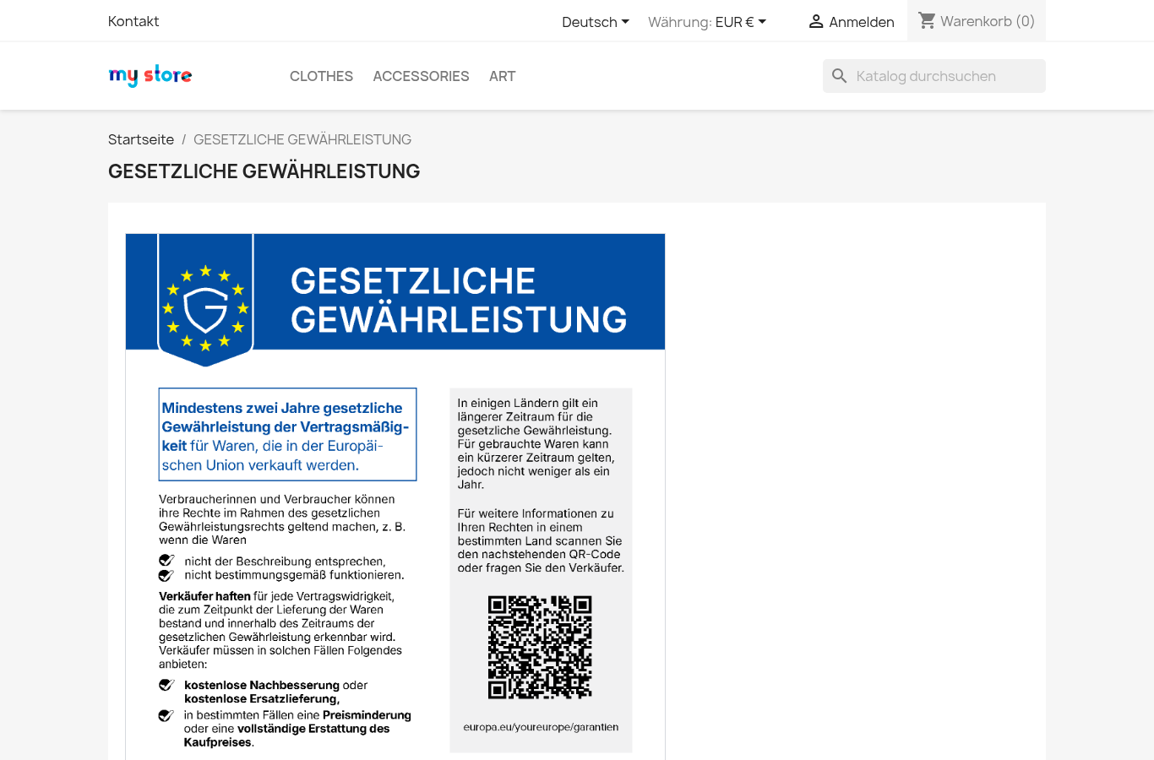Click the blue Gesetzliche Gewährleistung banner title
The image size is (1154, 760).
pos(459,300)
